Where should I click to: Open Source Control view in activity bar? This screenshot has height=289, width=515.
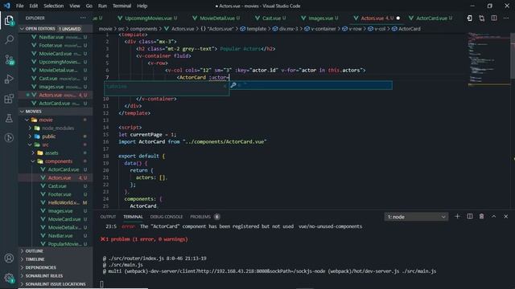(x=9, y=59)
